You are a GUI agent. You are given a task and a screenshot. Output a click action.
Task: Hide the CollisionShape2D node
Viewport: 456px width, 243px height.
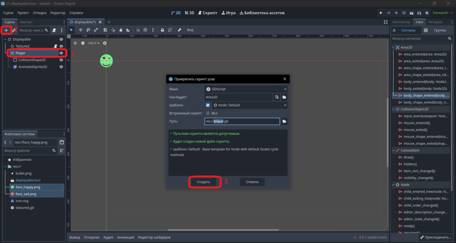pyautogui.click(x=61, y=60)
